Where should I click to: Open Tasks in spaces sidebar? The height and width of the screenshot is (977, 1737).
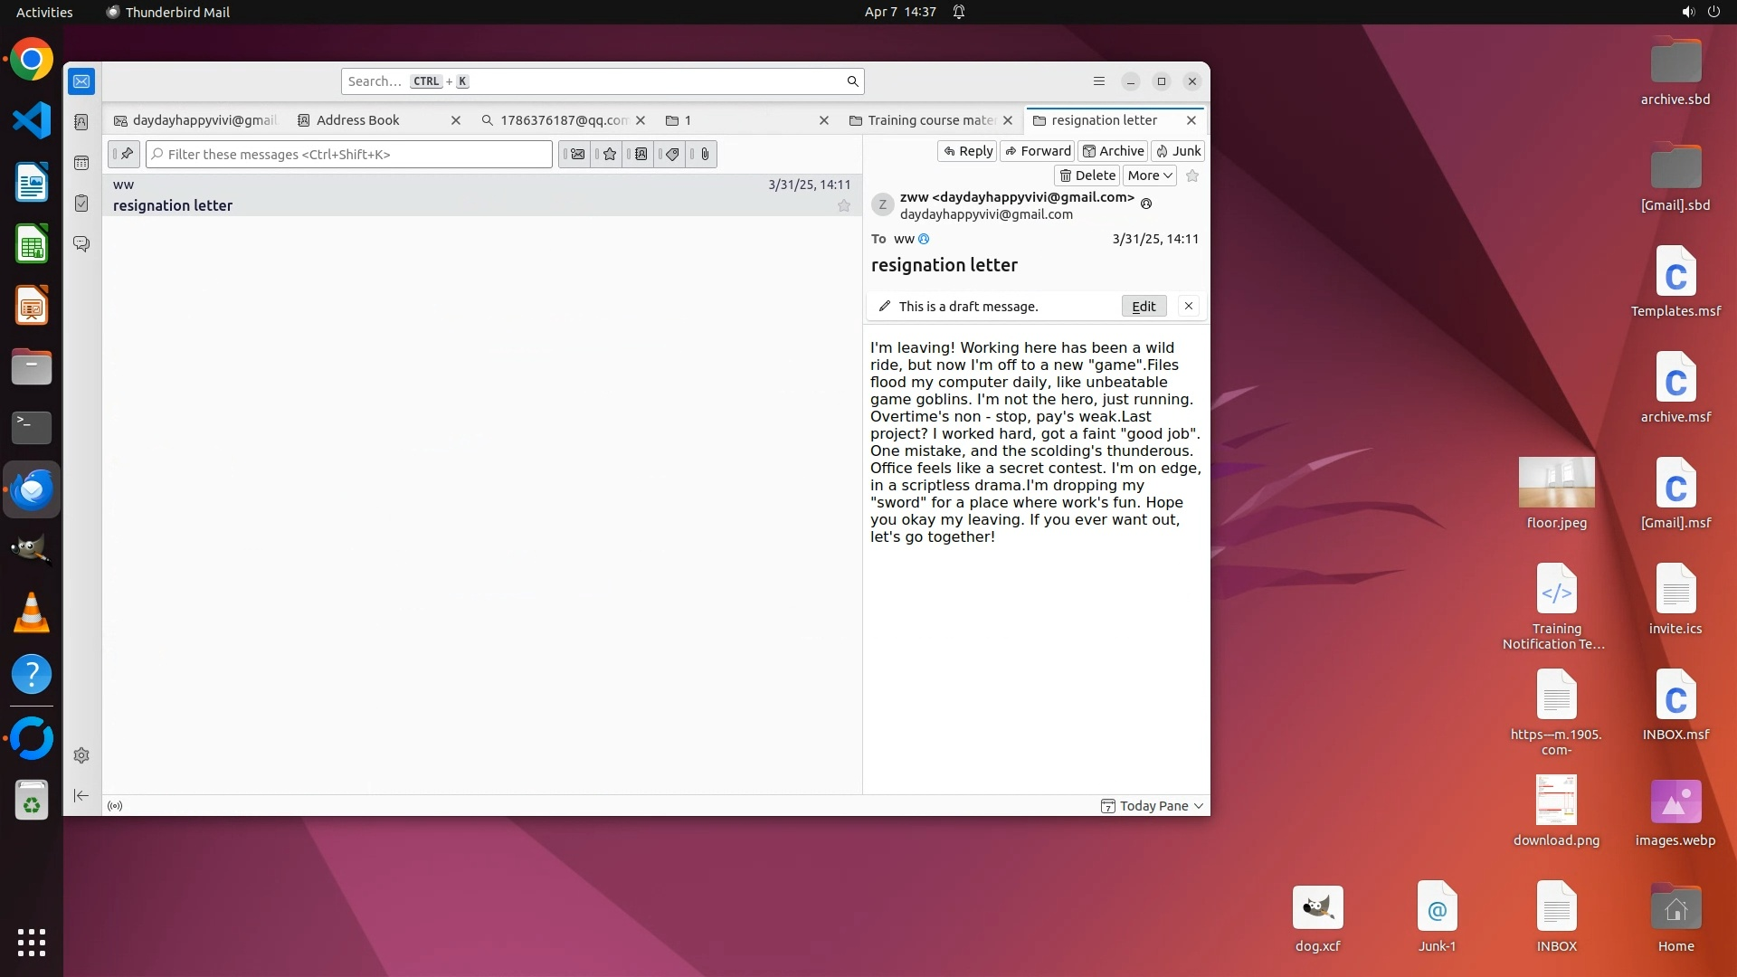[81, 204]
